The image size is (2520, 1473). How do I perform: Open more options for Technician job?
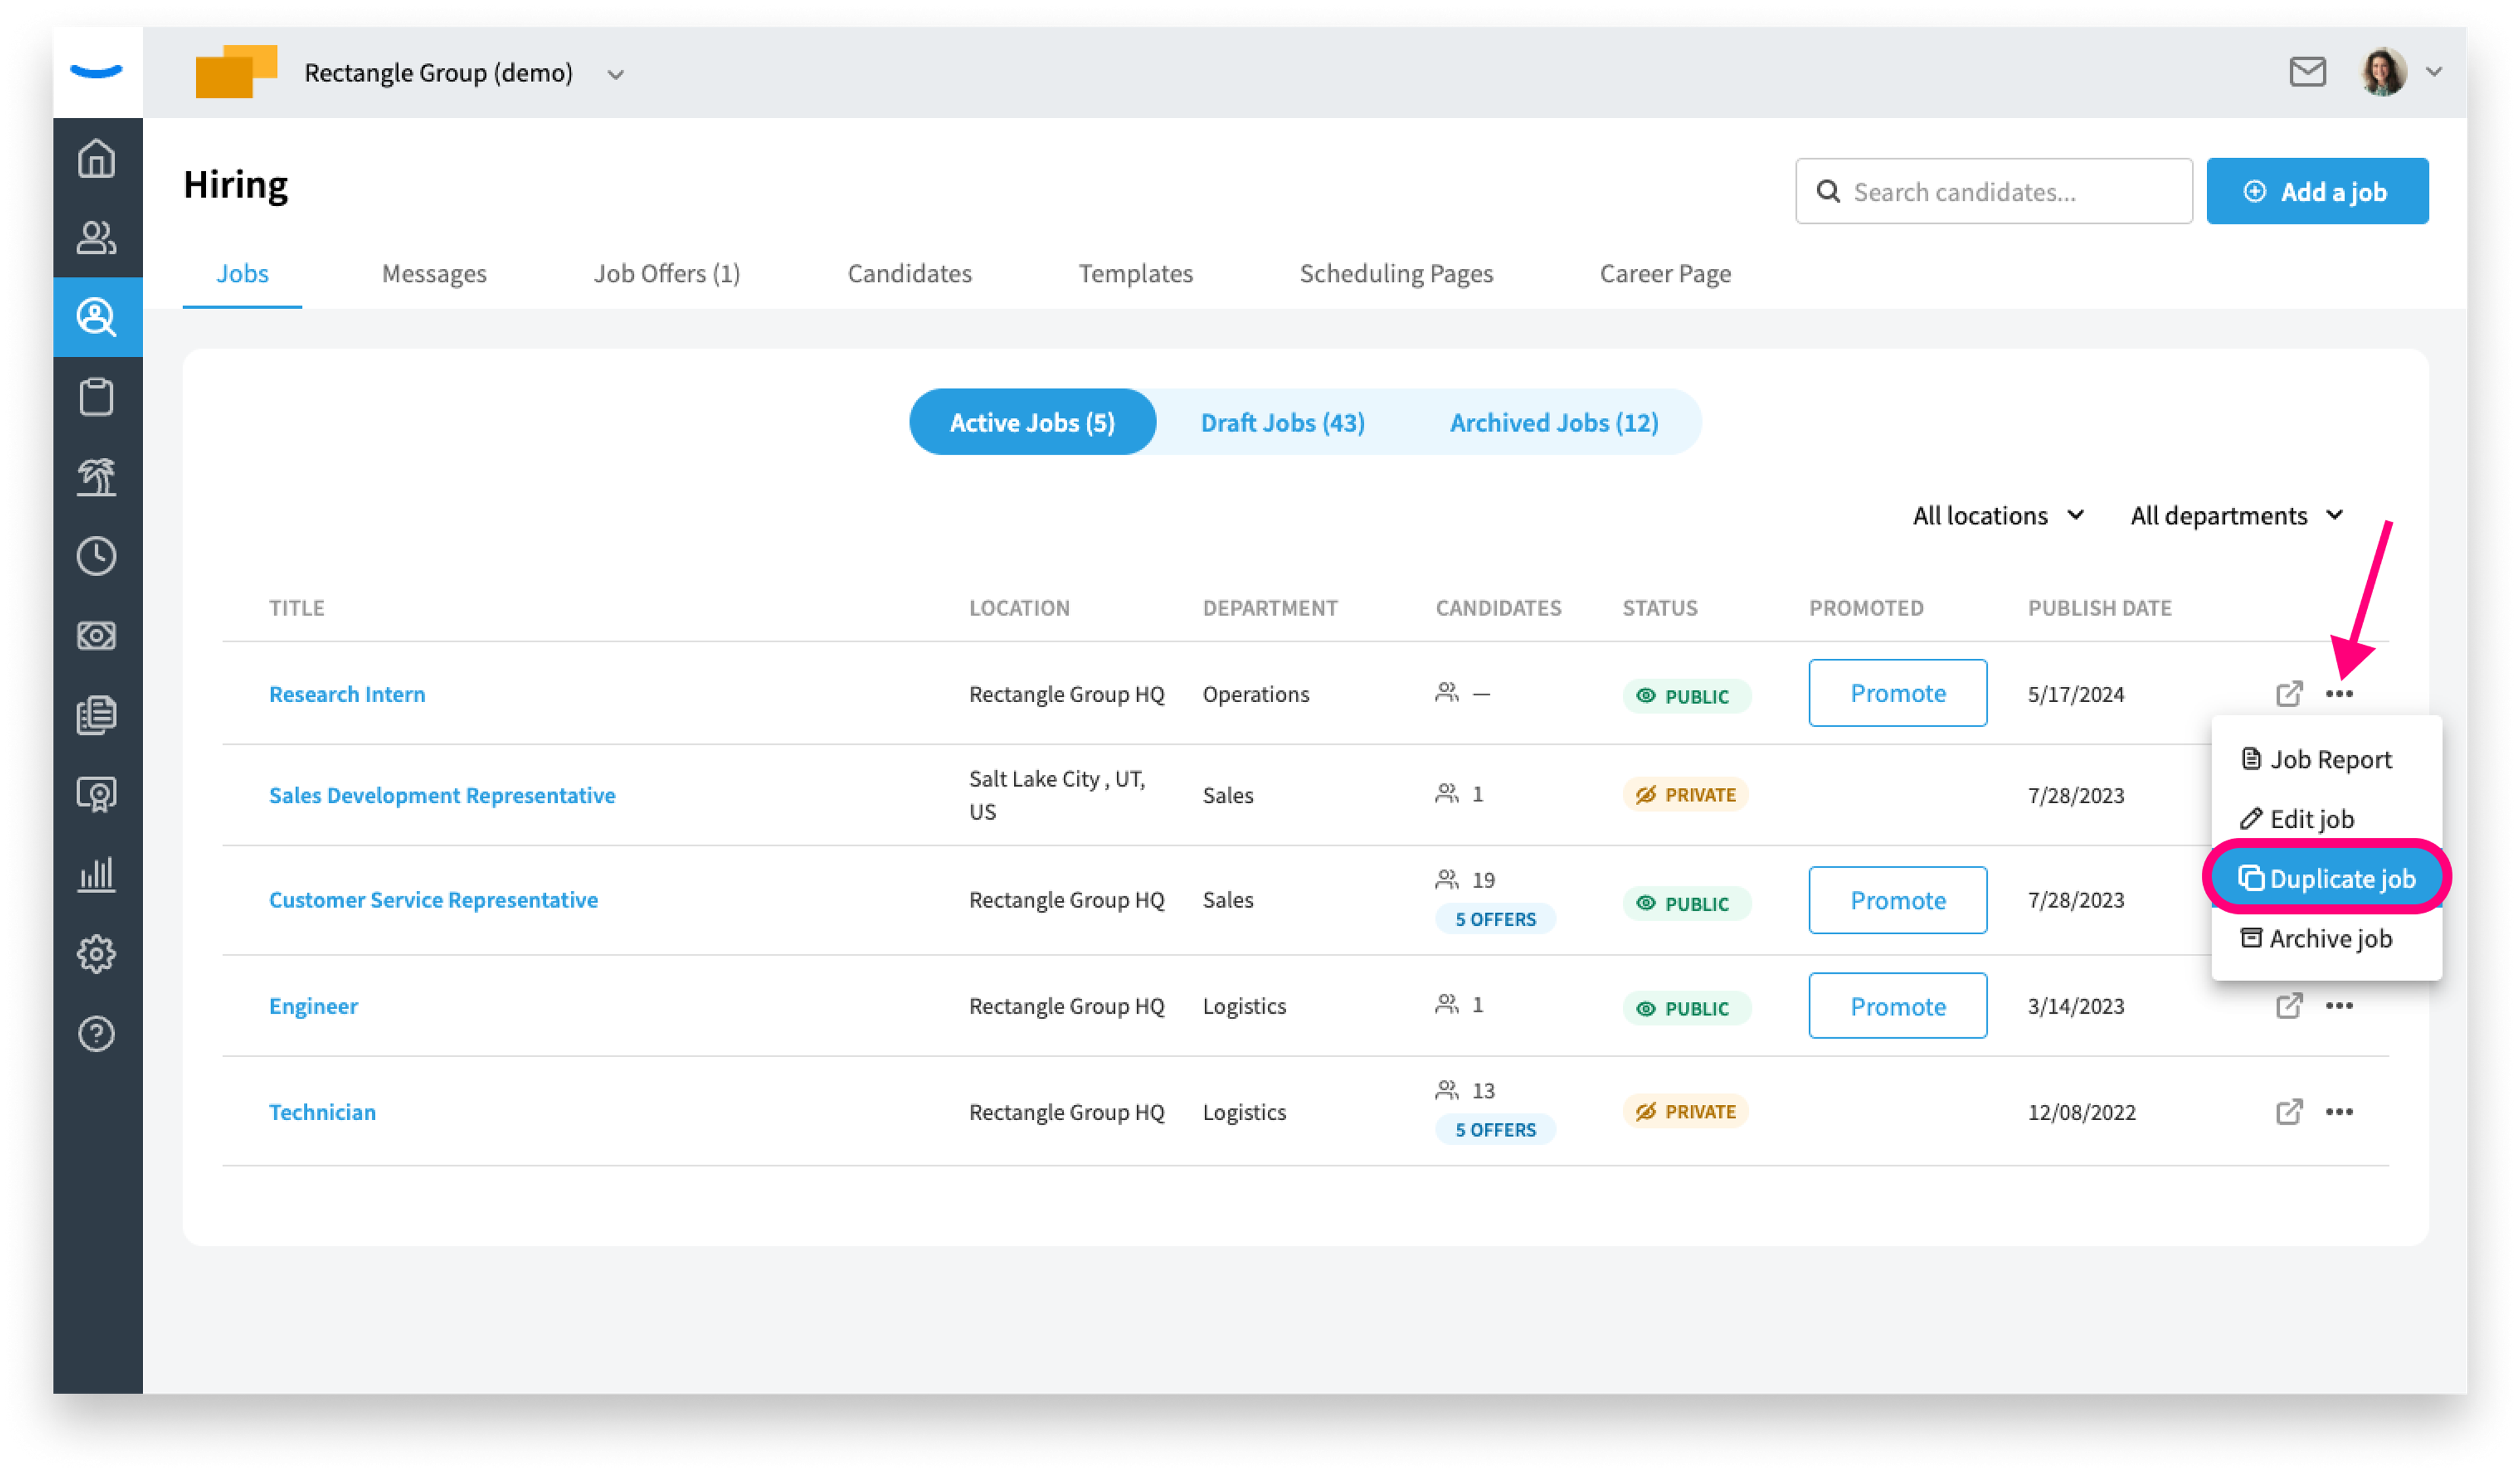point(2338,1112)
